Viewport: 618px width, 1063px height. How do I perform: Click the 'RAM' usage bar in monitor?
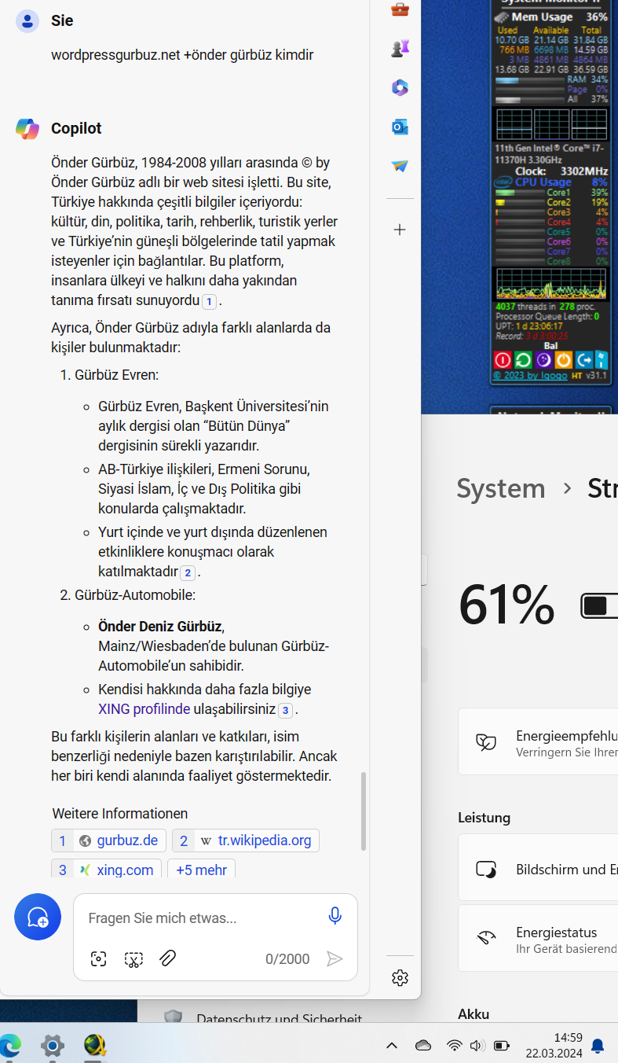[x=528, y=79]
